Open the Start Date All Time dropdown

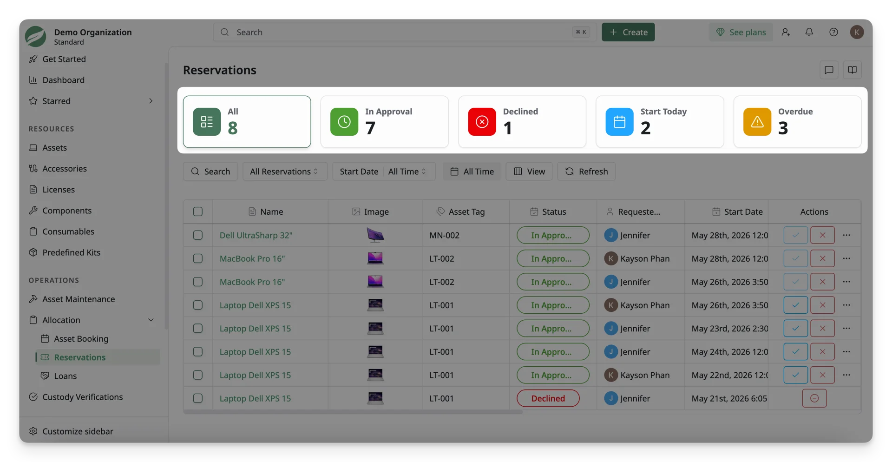tap(407, 172)
